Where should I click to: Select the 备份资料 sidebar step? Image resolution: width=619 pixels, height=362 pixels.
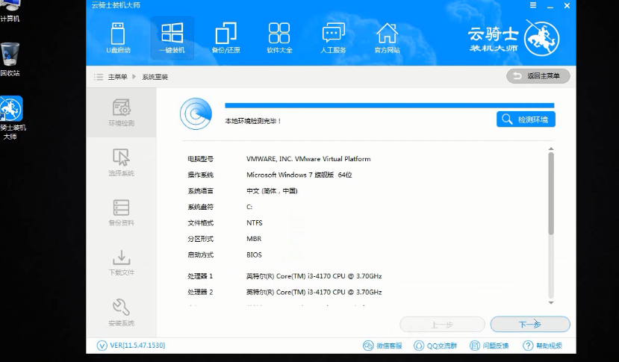pos(121,213)
